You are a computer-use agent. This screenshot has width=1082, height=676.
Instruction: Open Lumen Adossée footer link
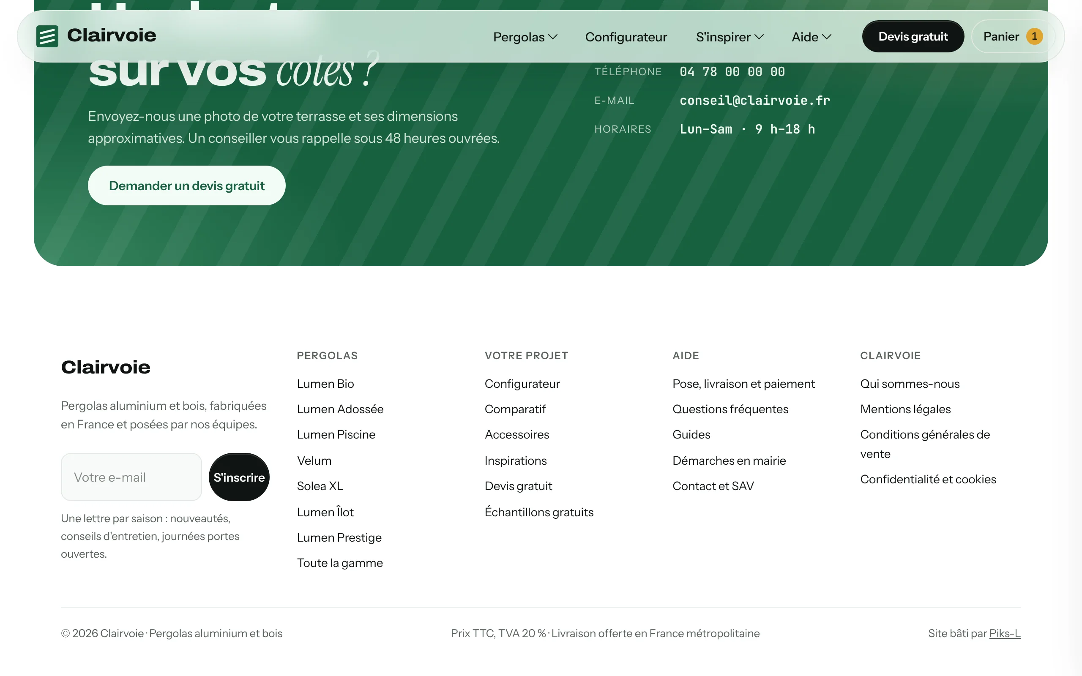point(340,409)
